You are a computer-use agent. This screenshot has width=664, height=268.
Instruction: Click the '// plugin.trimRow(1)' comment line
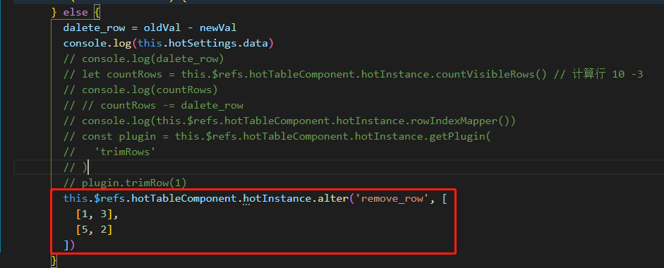tap(125, 183)
